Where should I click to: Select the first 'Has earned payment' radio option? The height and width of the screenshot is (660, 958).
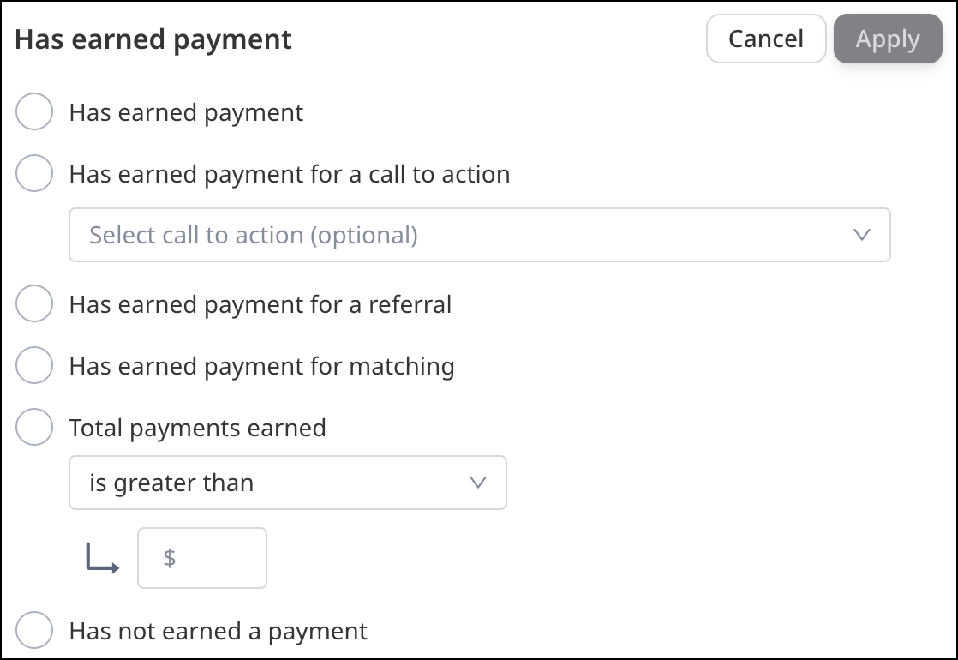click(x=35, y=112)
